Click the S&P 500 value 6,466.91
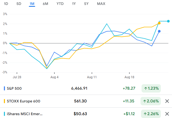The height and width of the screenshot is (118, 172). click(x=79, y=88)
